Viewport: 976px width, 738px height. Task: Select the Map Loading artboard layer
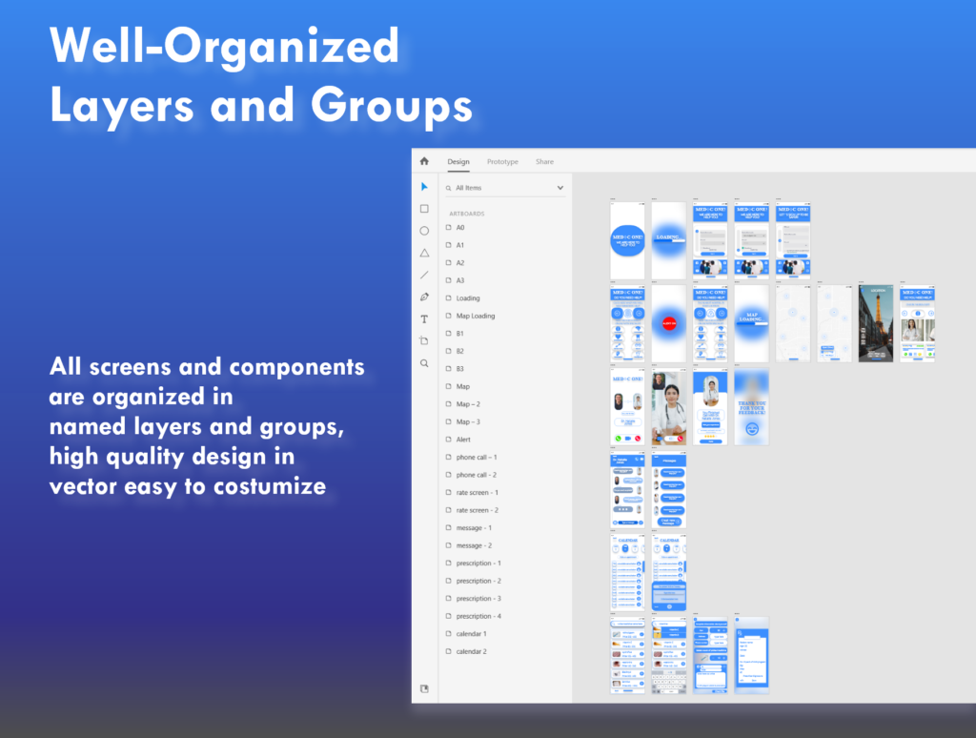pos(475,316)
